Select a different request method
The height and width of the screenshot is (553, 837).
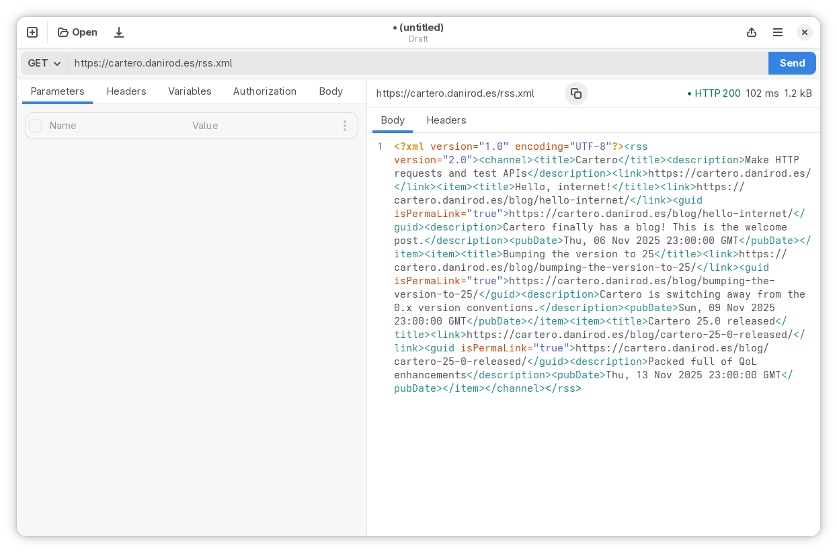(42, 62)
